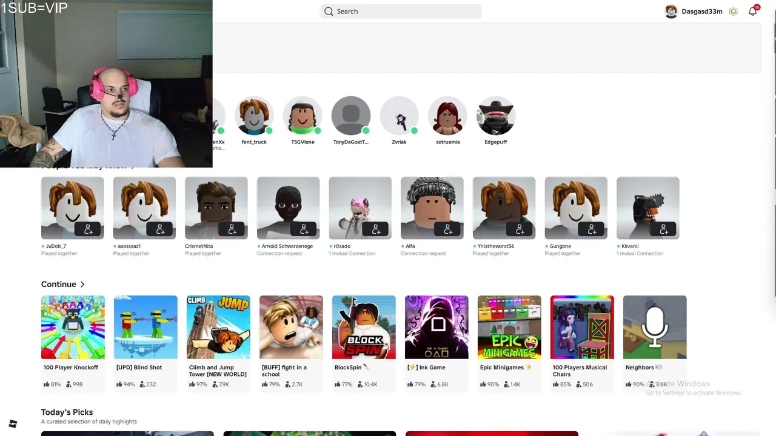Add CrismetNita as connection

[x=232, y=230]
